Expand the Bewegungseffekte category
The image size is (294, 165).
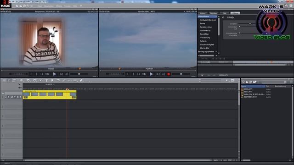[216, 52]
